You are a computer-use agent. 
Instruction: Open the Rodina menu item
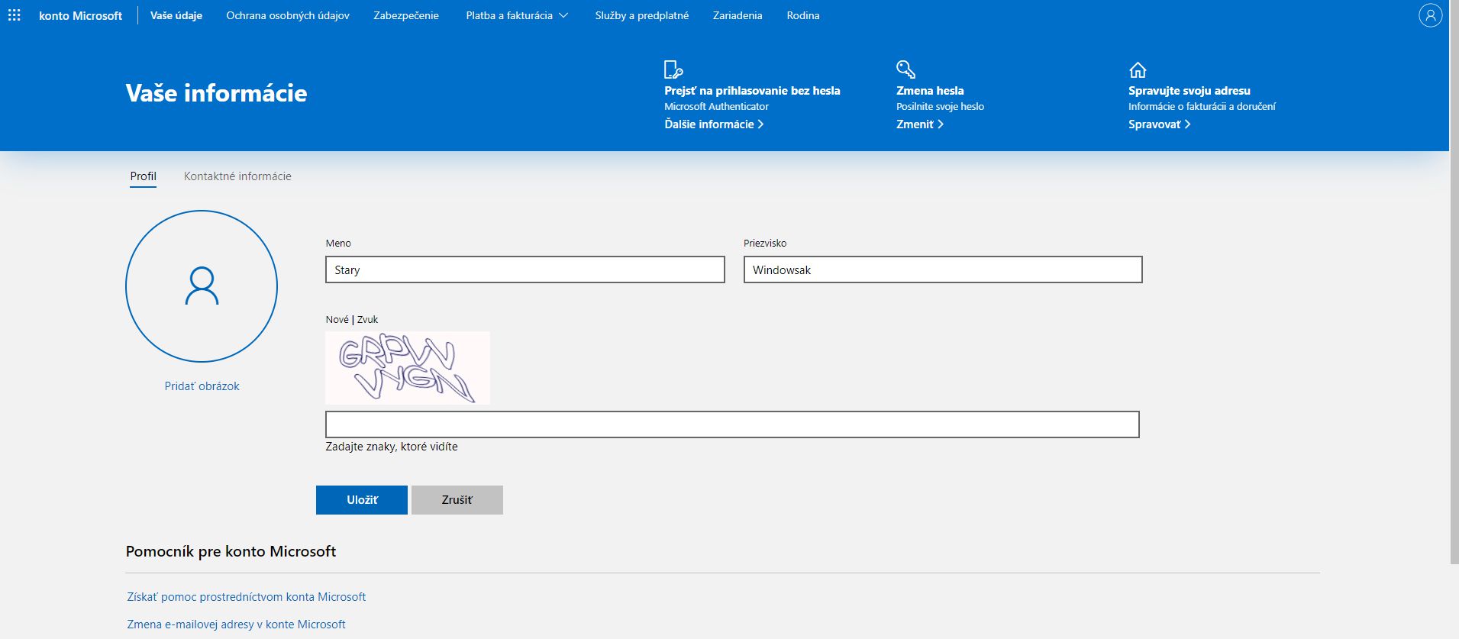(x=803, y=15)
